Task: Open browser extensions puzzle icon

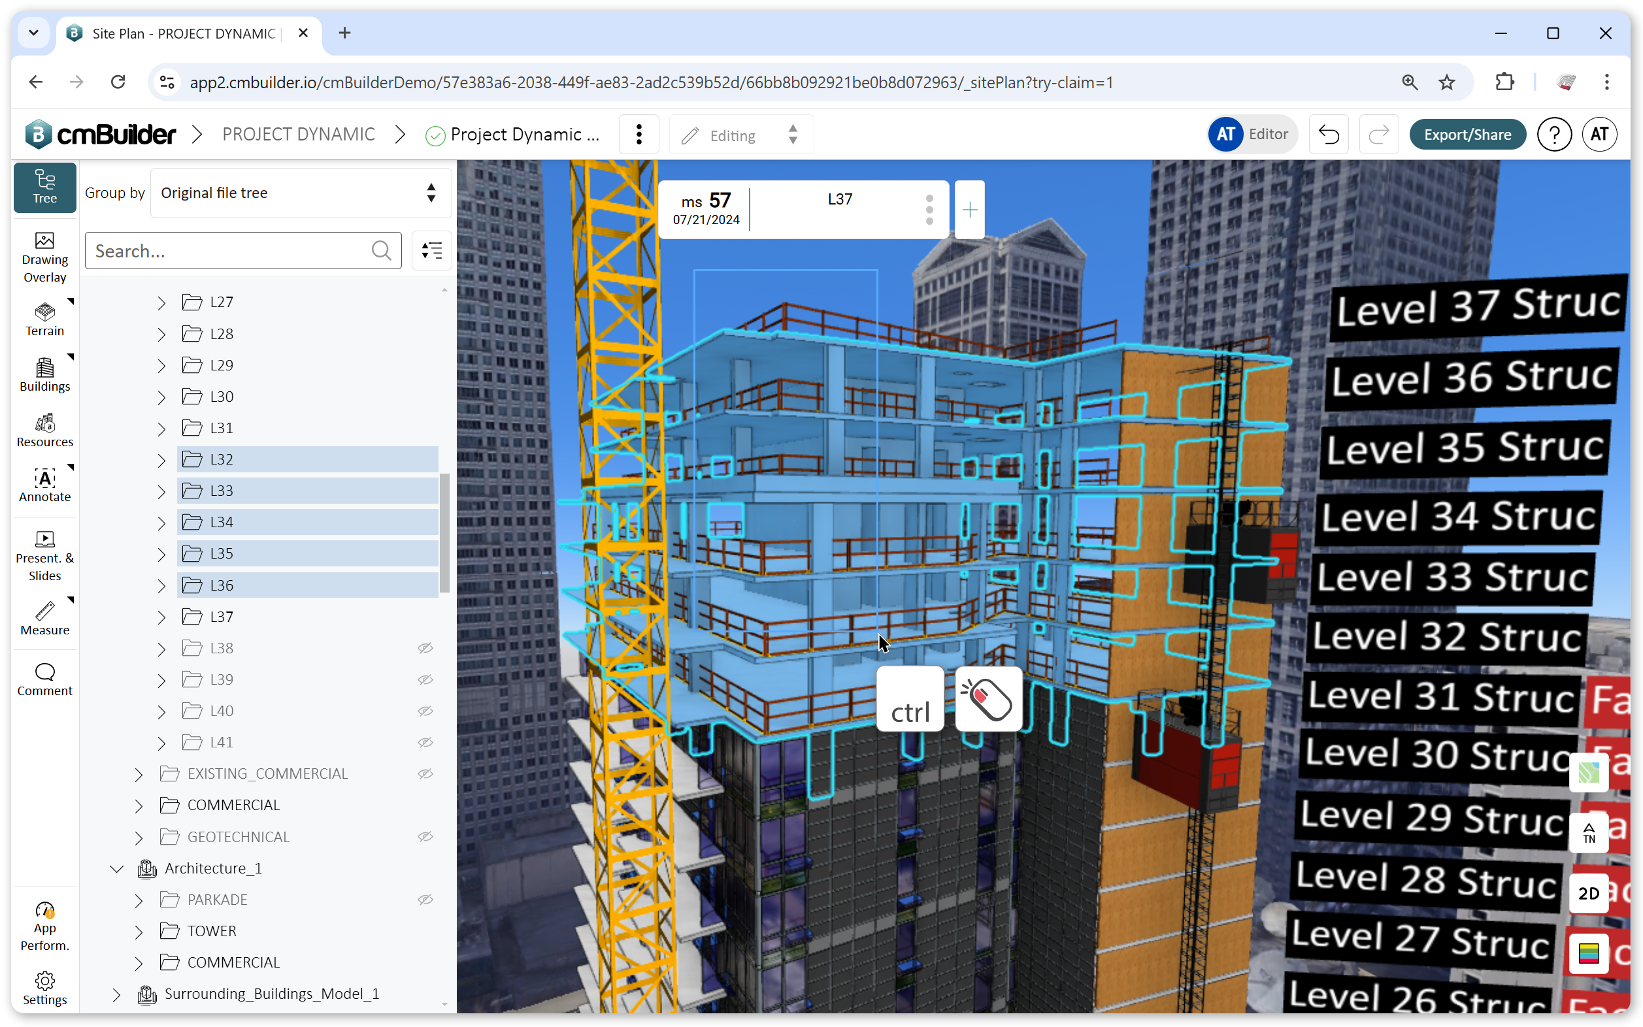Action: [1504, 82]
